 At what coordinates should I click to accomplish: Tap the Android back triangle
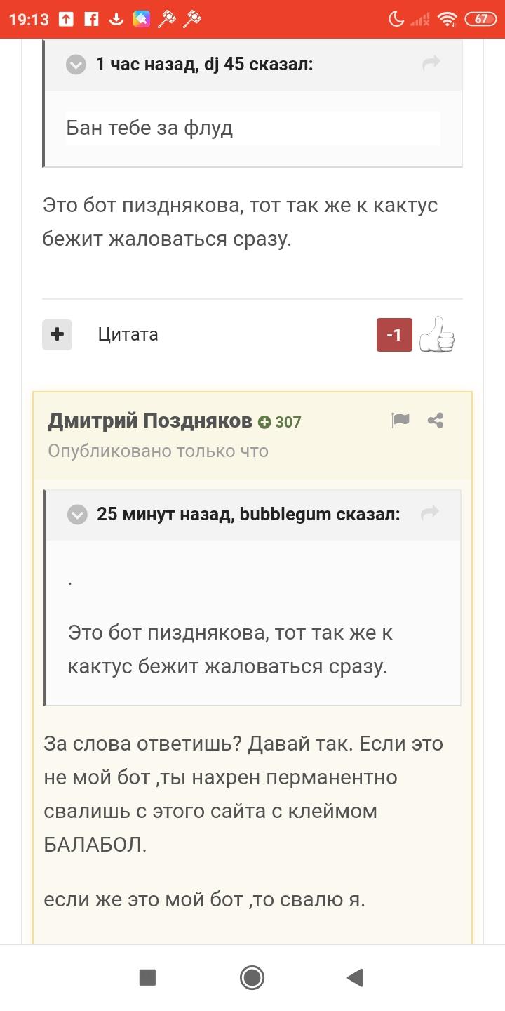coord(355,977)
